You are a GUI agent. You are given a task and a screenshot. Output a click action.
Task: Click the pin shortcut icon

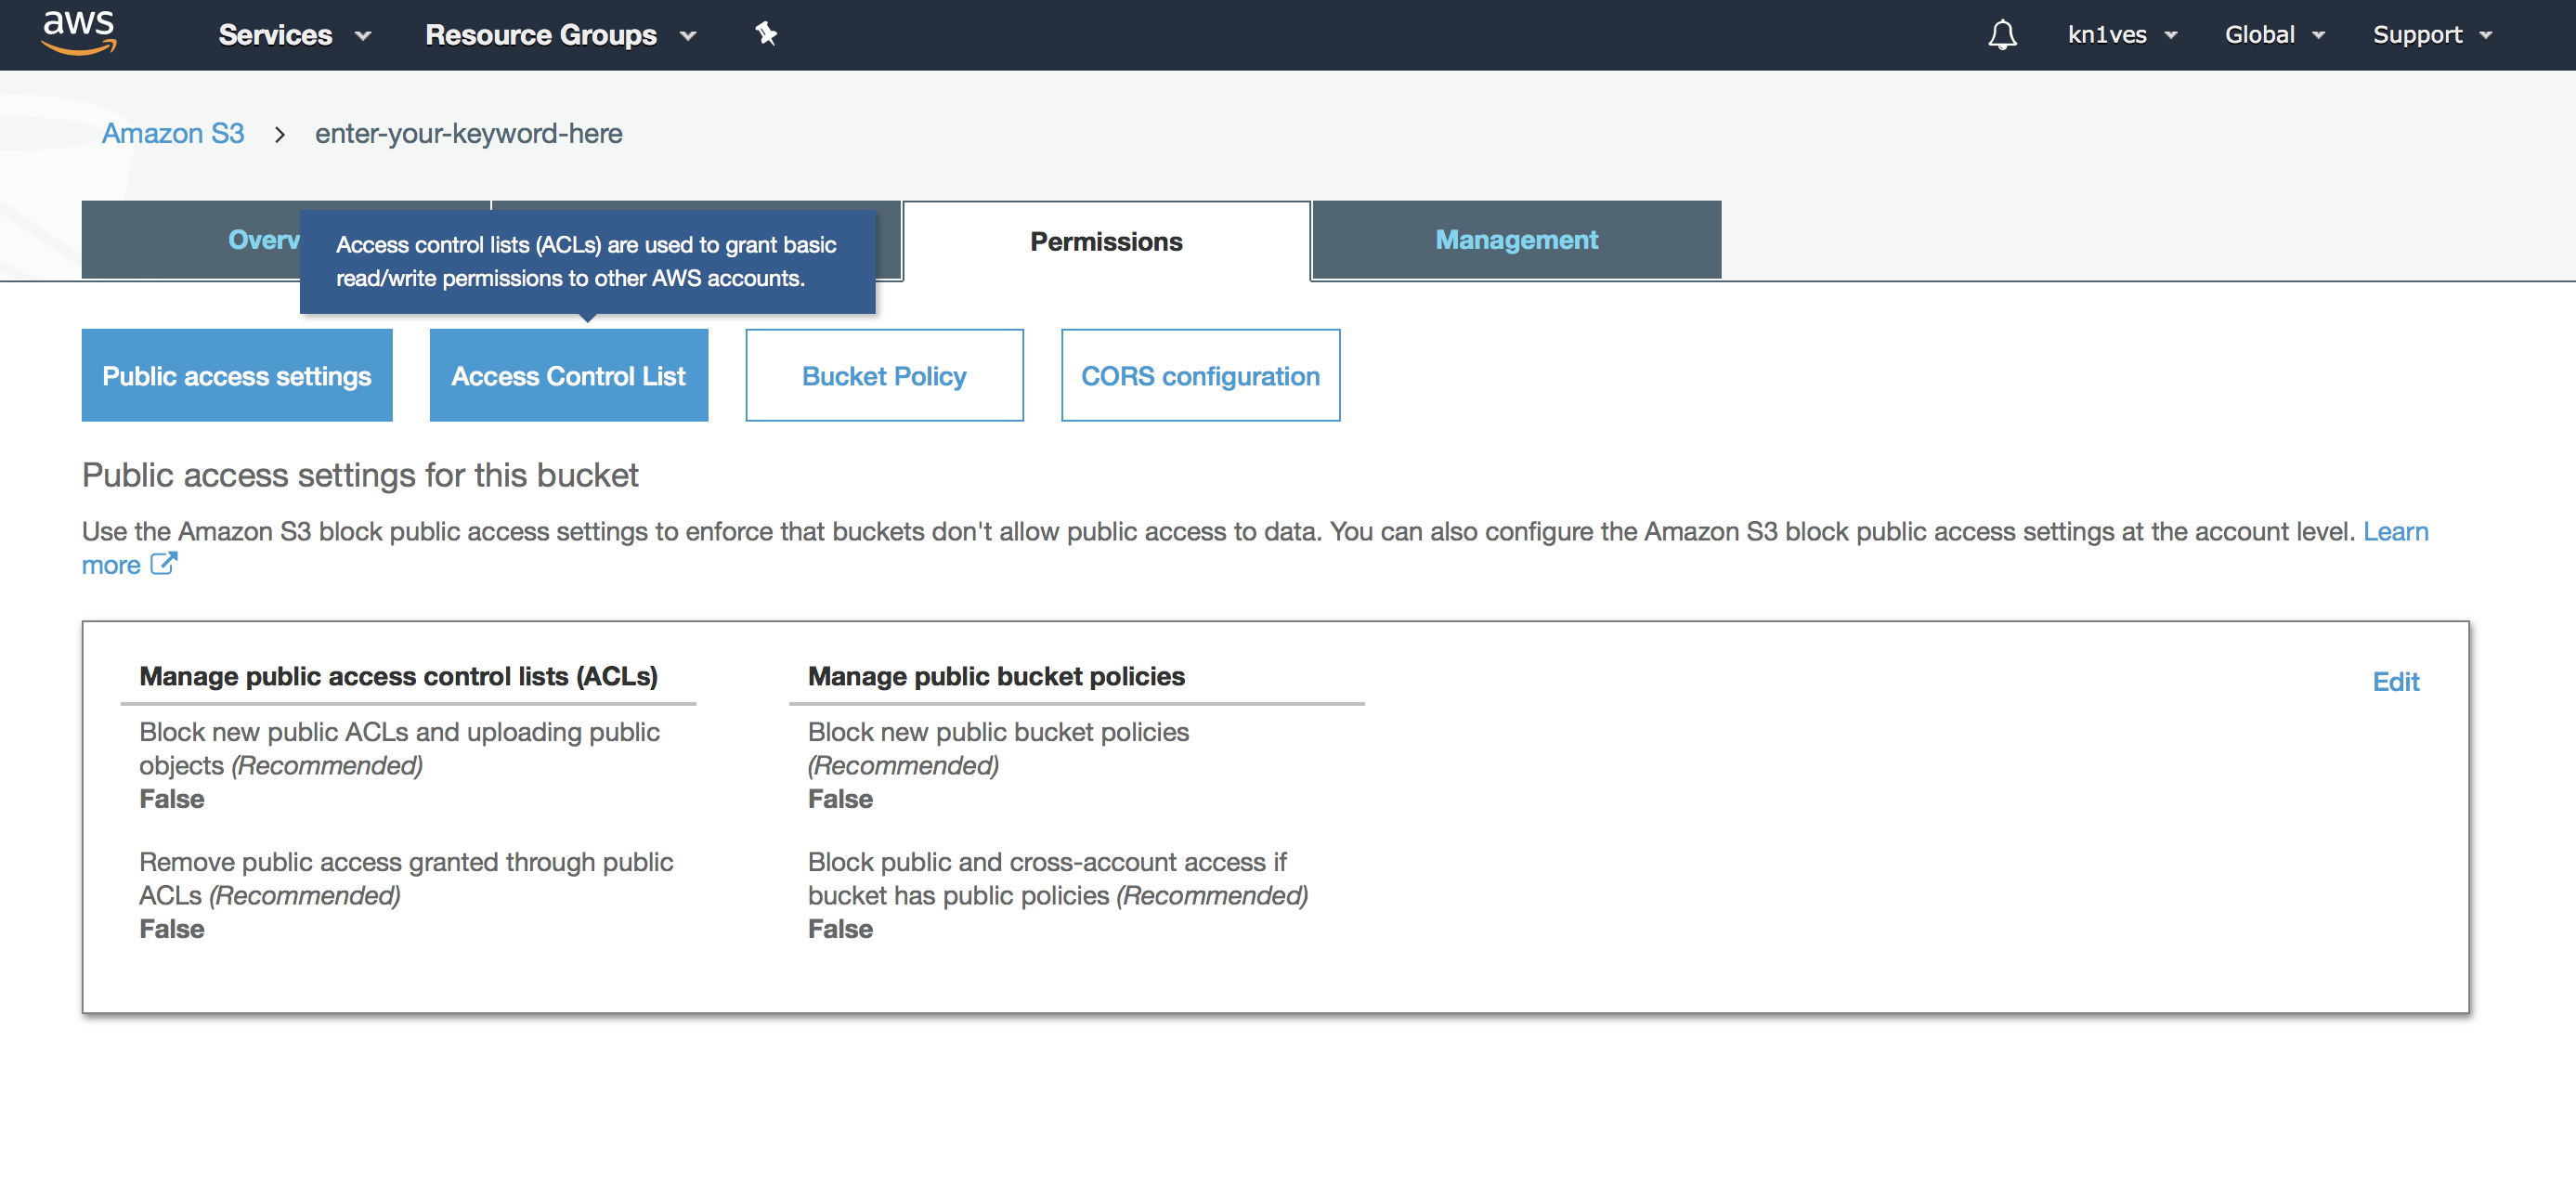(766, 34)
